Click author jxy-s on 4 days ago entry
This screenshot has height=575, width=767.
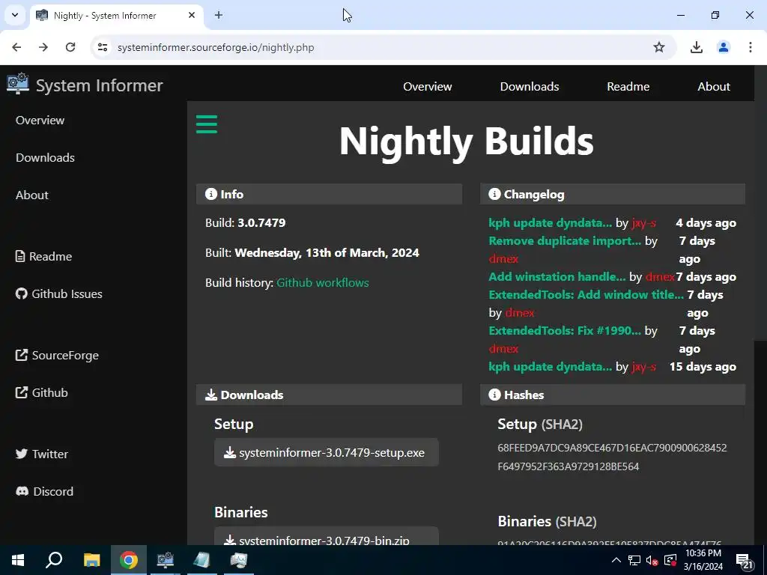click(x=643, y=223)
